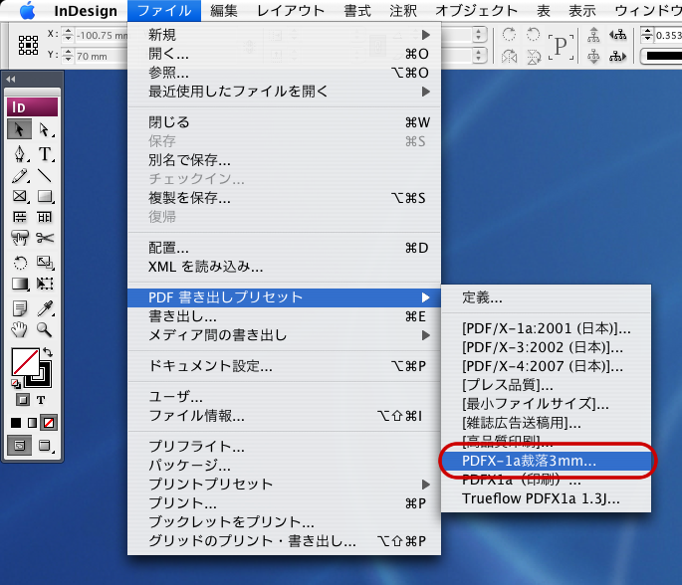The image size is (682, 585).
Task: Open the InDesign application menu
Action: [x=86, y=10]
